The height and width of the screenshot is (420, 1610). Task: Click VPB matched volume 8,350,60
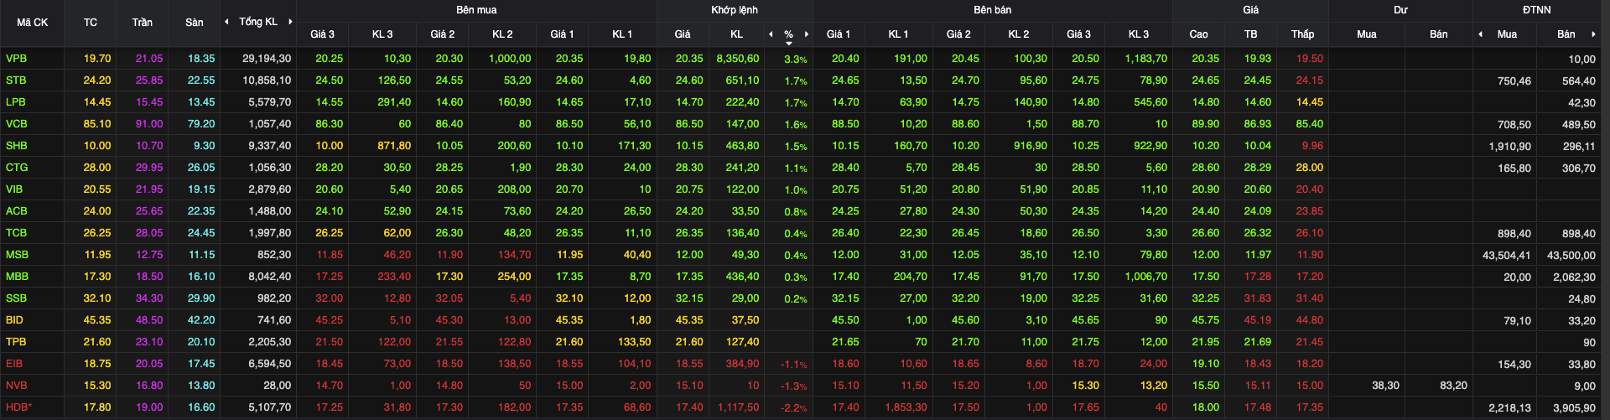tap(738, 59)
